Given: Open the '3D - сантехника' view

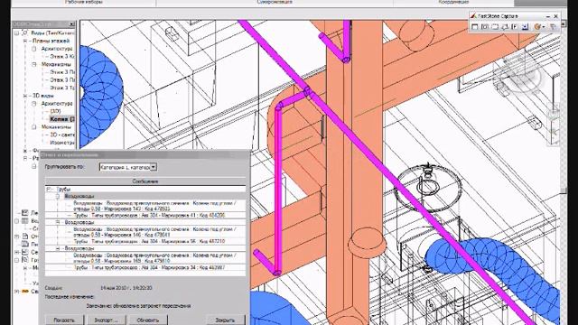Looking at the screenshot, I should pyautogui.click(x=62, y=135).
